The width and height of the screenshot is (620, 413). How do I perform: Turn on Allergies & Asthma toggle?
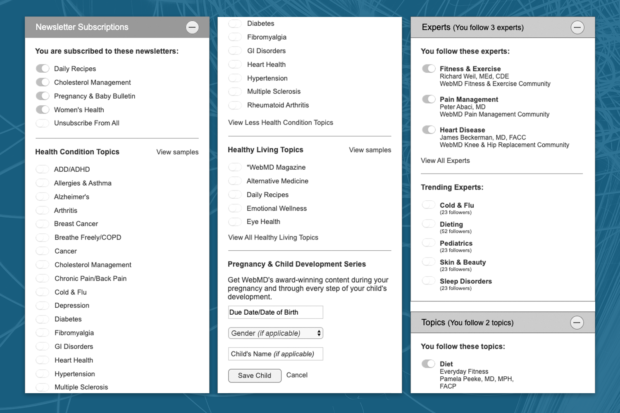43,183
